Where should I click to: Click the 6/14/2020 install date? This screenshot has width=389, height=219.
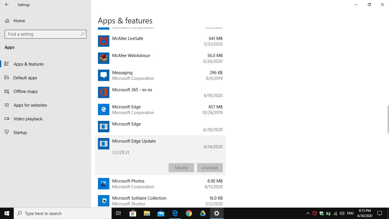click(213, 147)
